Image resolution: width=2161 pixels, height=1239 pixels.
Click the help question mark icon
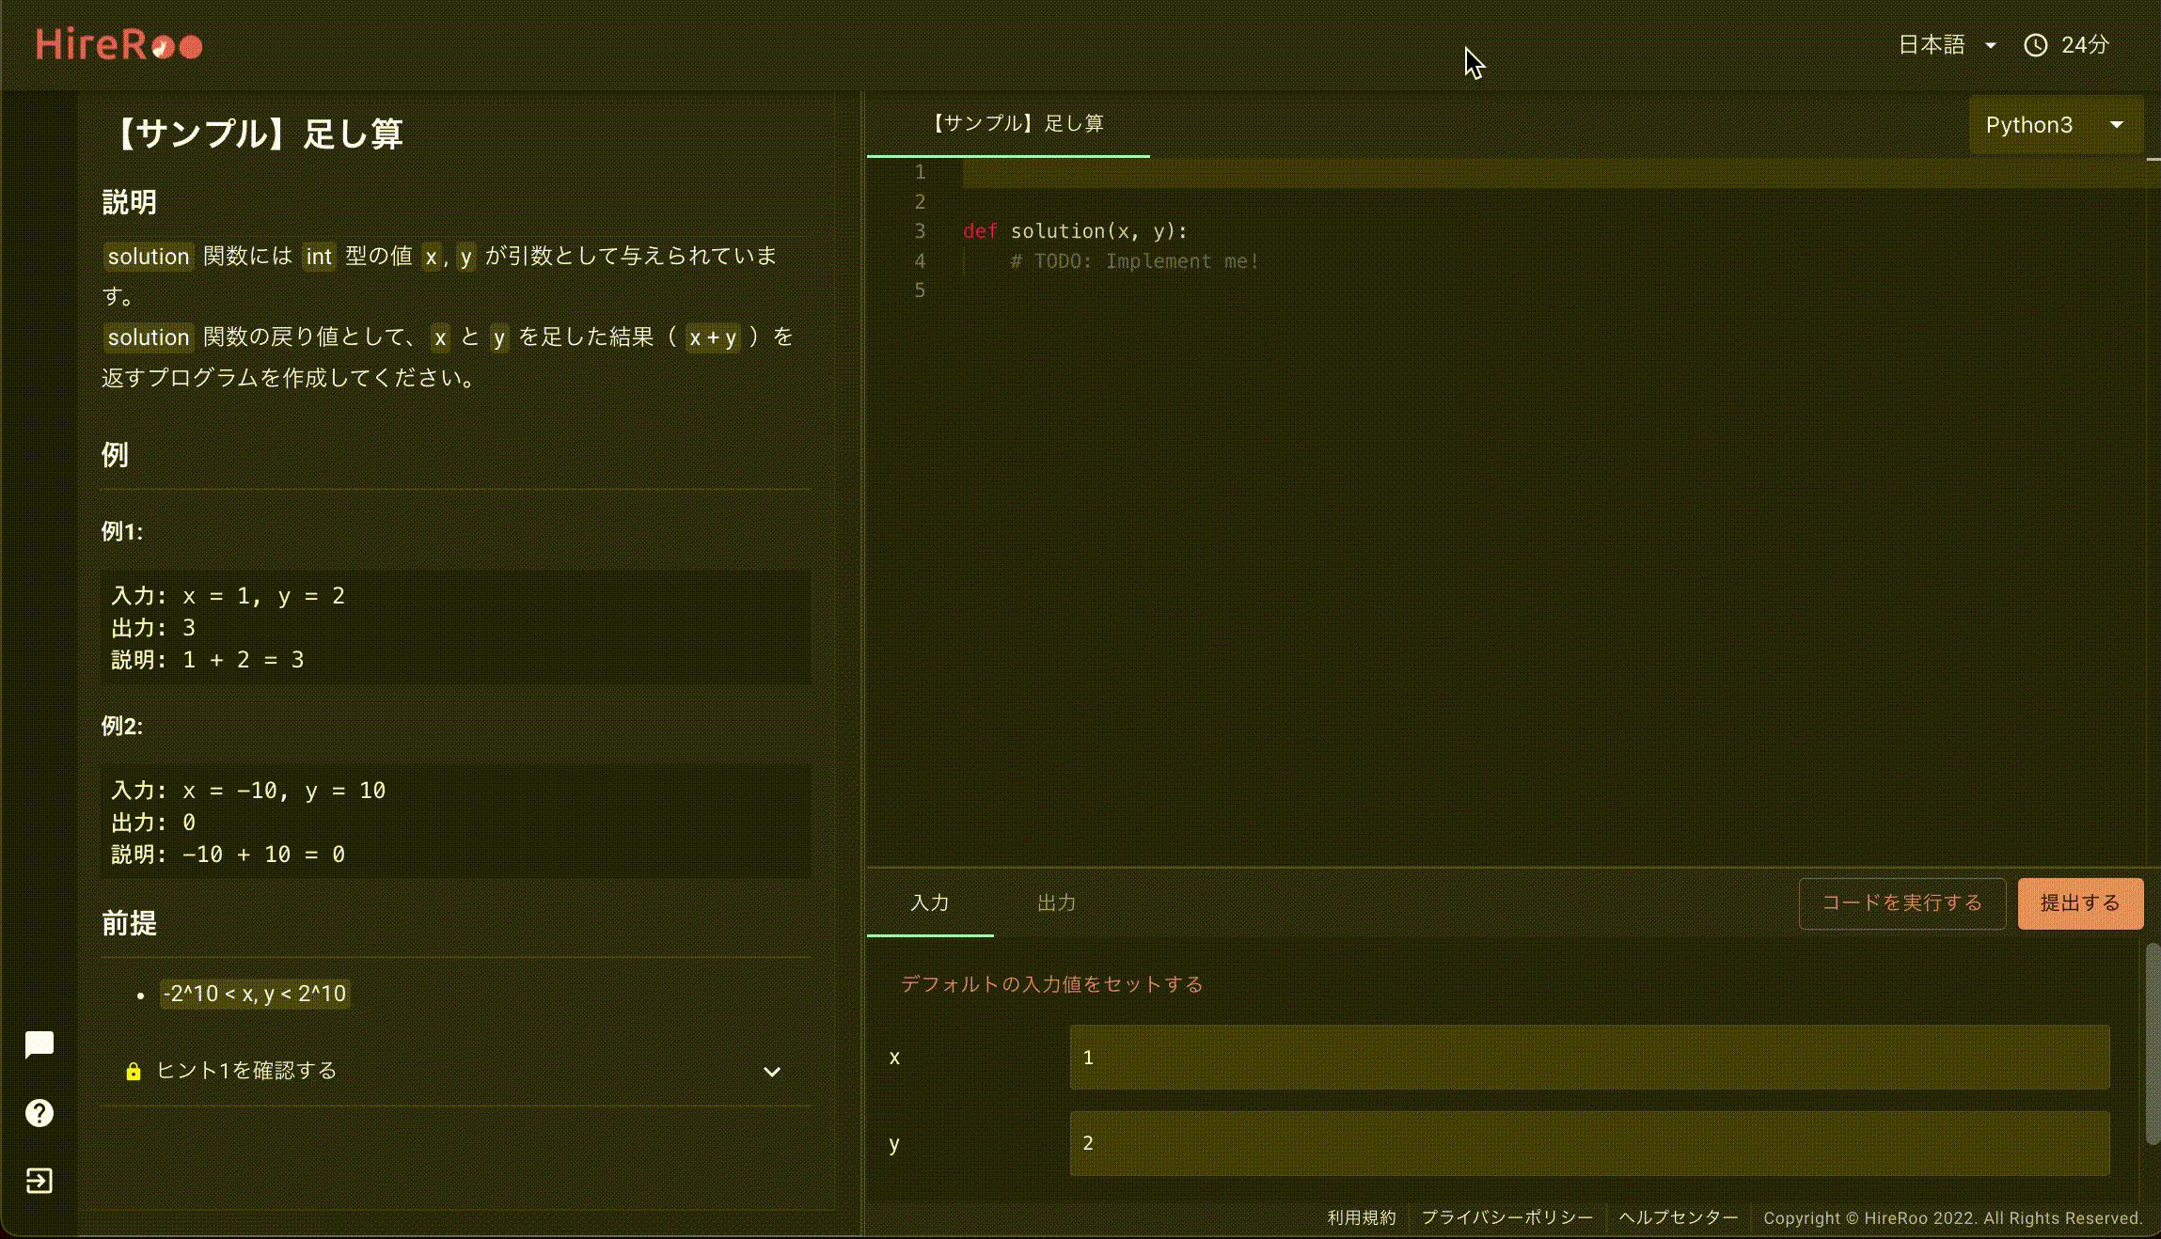point(39,1113)
